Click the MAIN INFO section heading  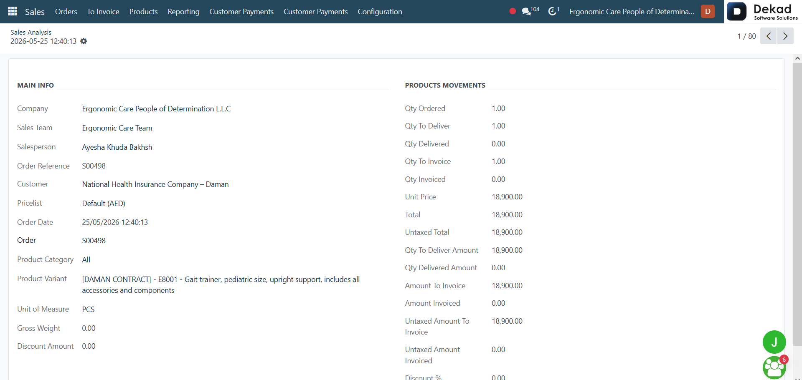[36, 85]
